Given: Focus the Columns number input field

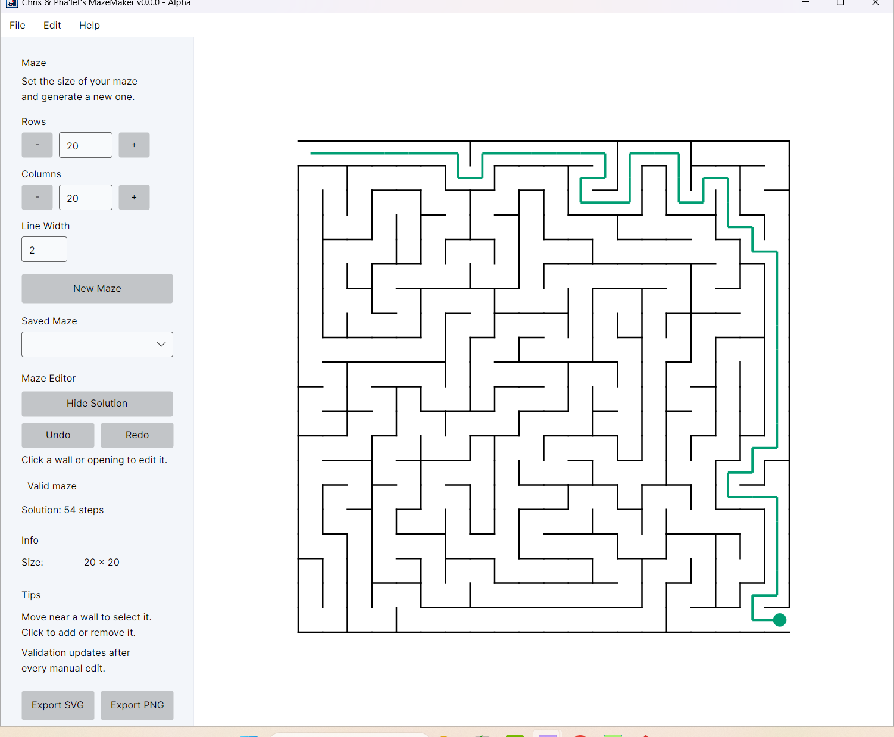Looking at the screenshot, I should coord(86,198).
